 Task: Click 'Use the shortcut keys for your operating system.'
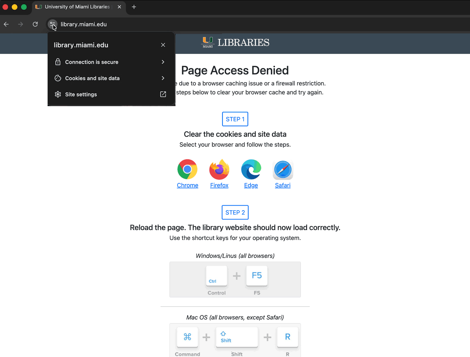[x=235, y=238]
